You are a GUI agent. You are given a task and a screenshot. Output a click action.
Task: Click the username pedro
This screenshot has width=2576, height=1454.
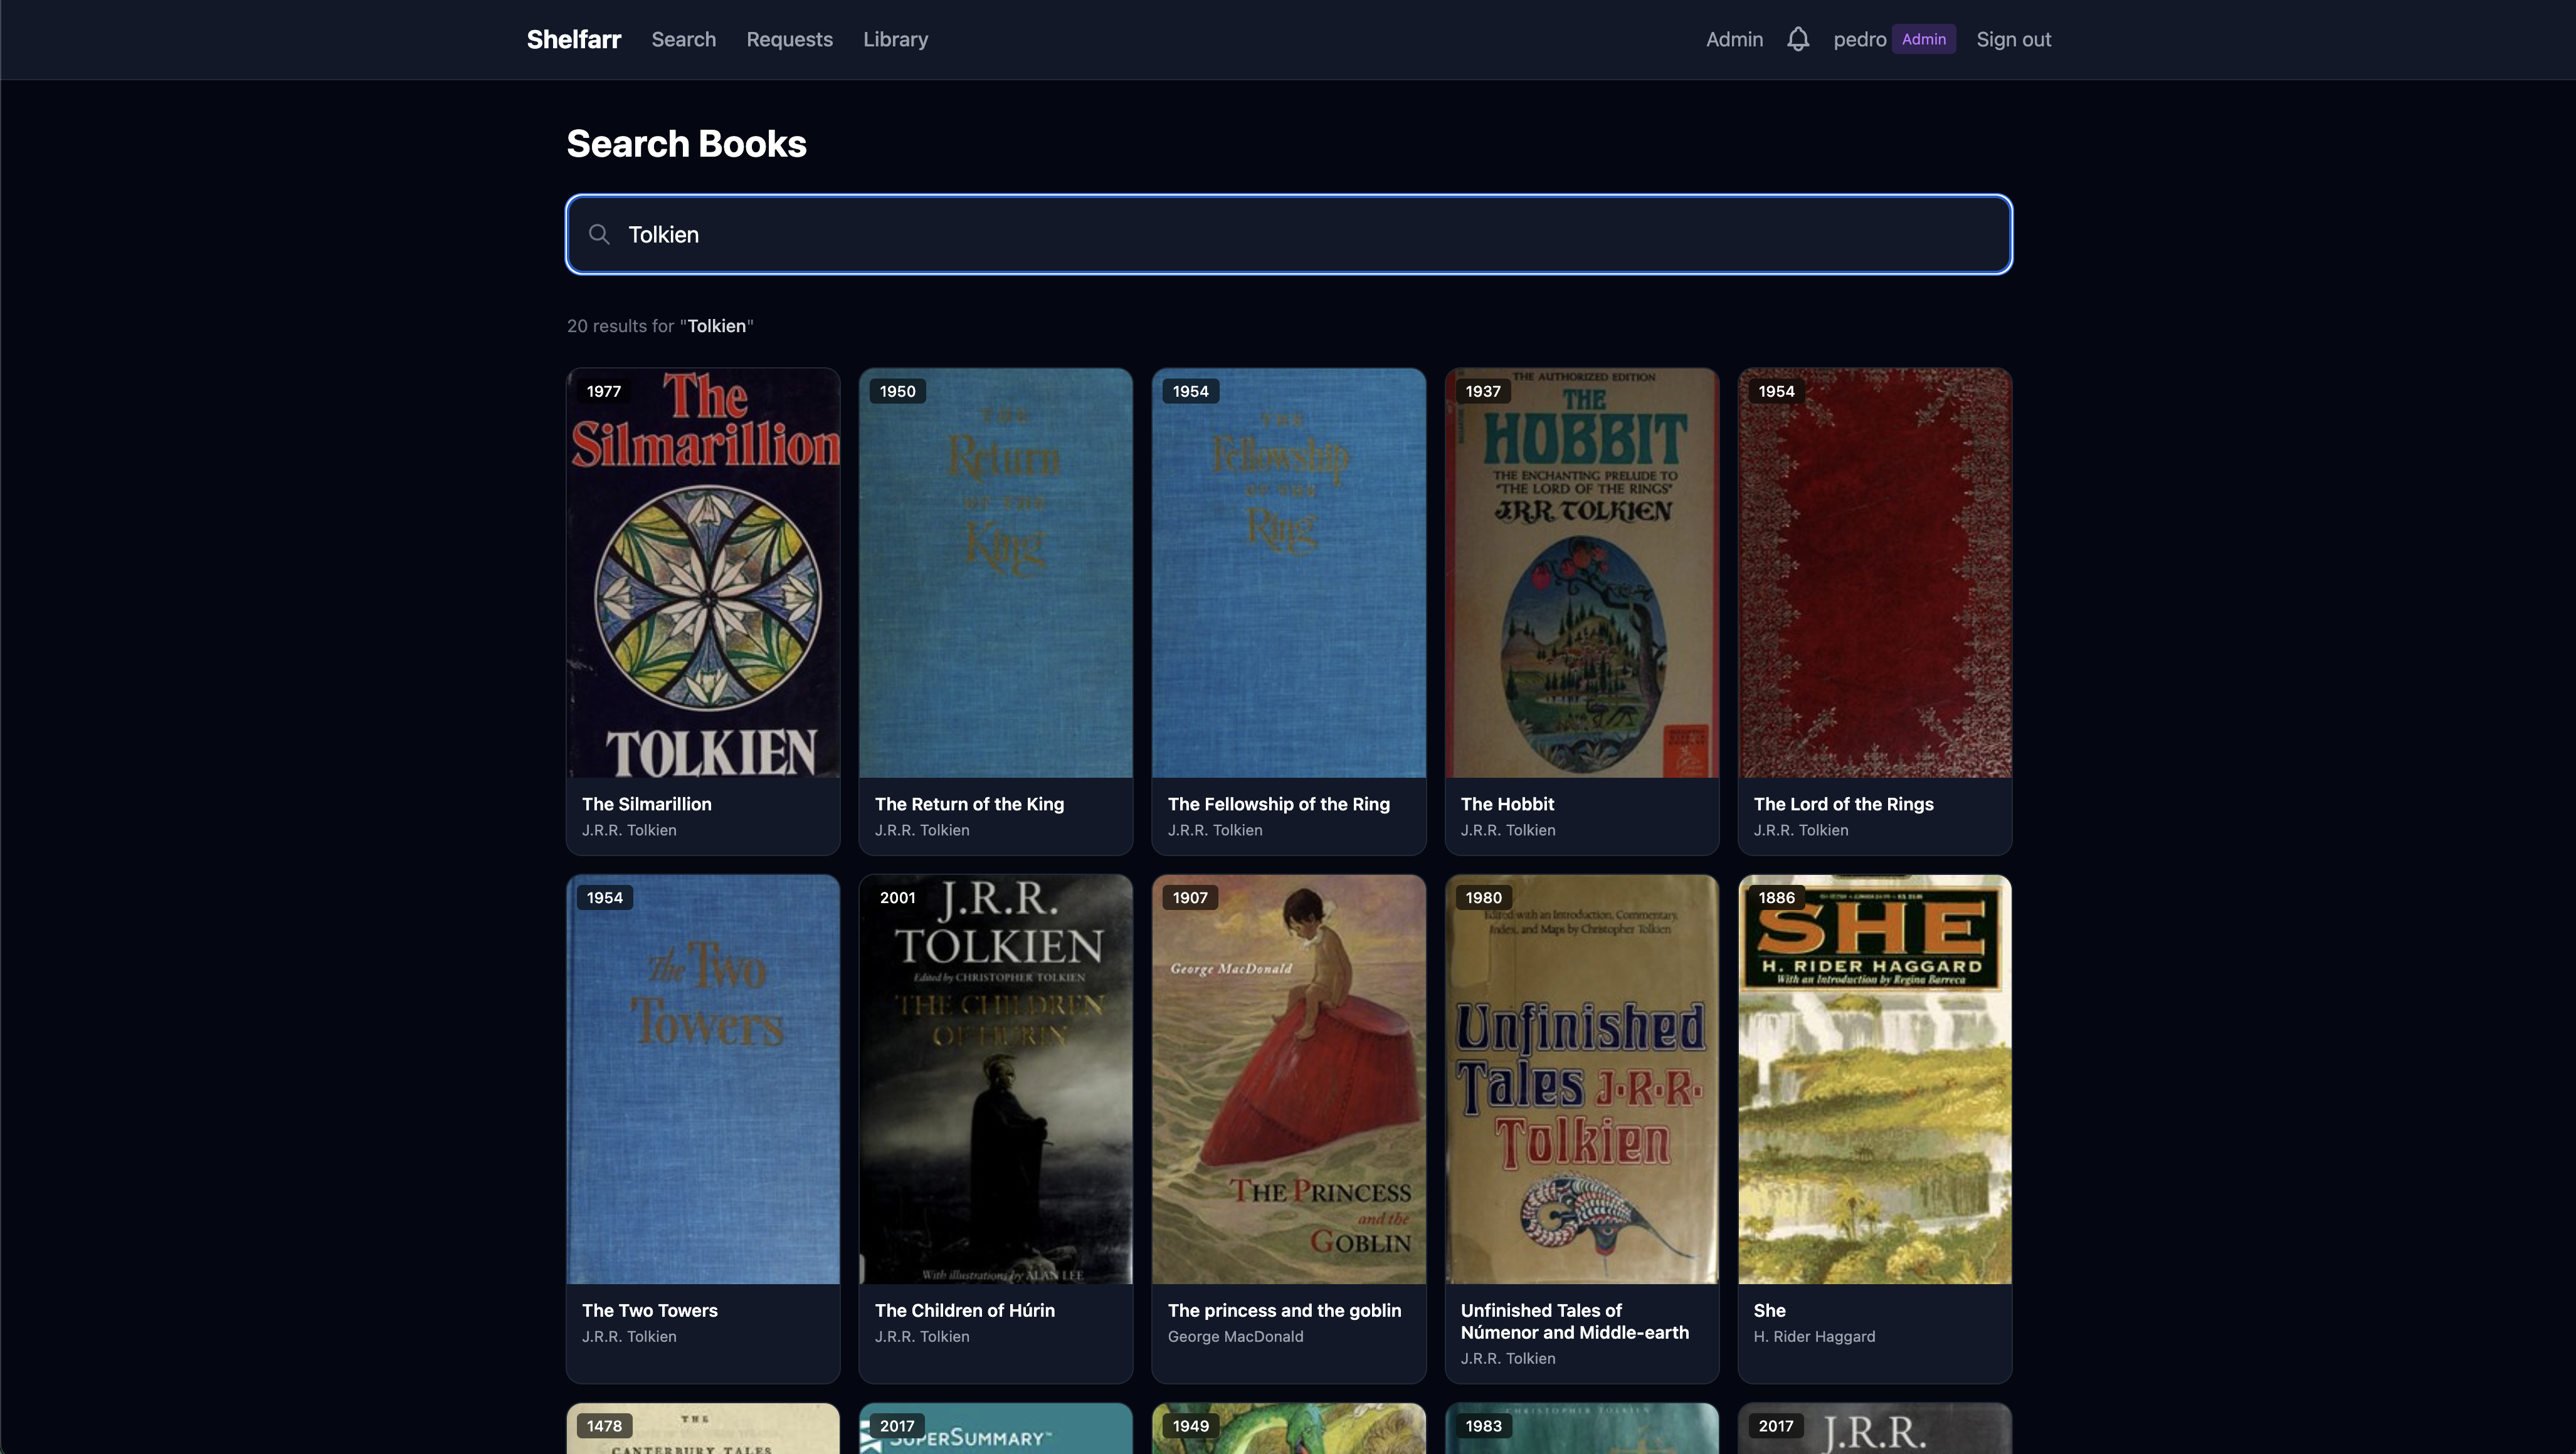(x=1858, y=39)
